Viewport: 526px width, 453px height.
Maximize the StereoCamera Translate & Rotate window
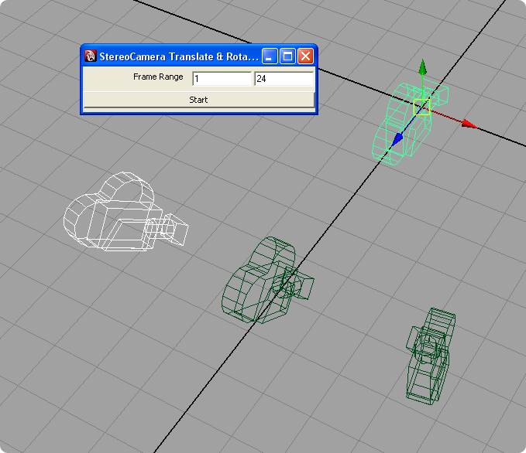(287, 56)
